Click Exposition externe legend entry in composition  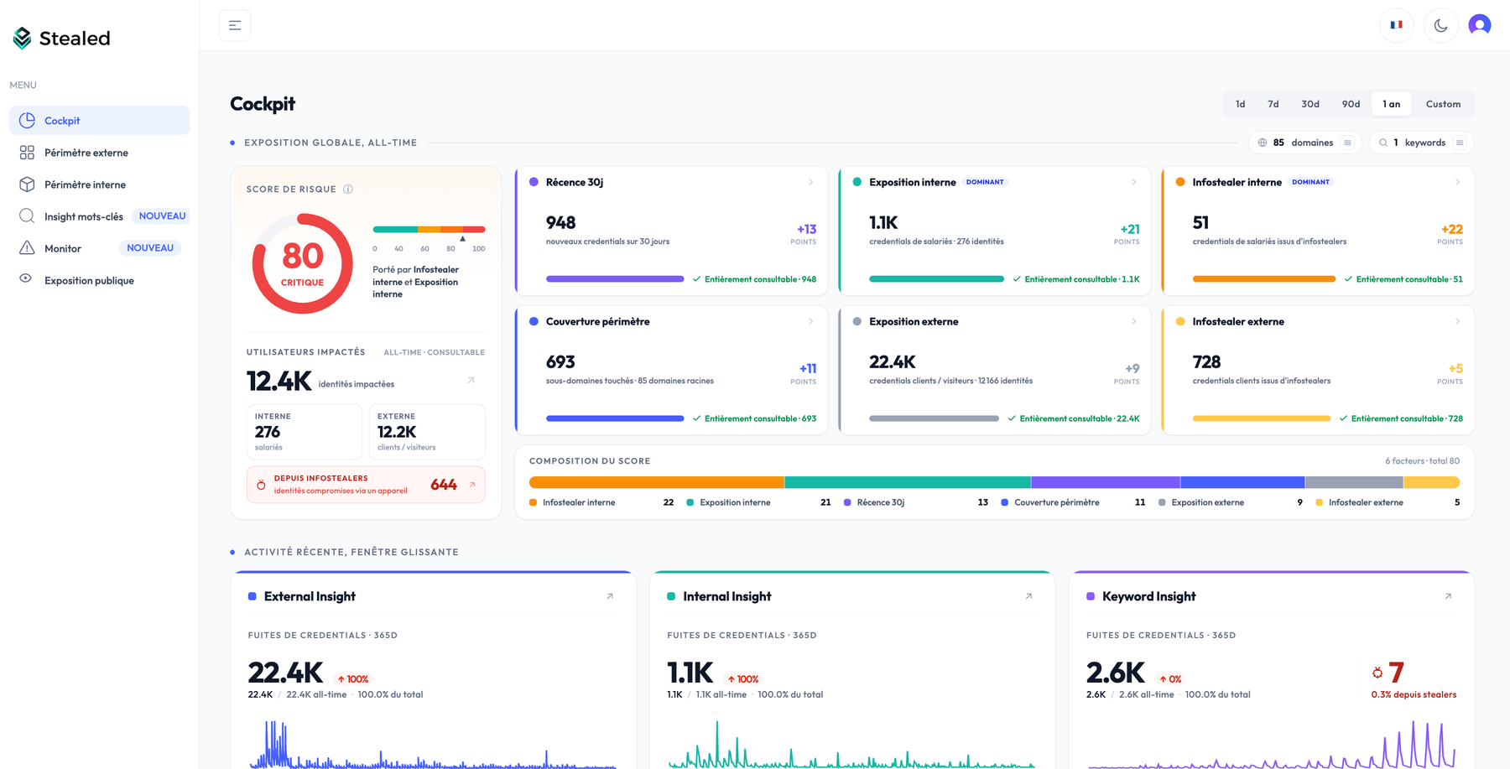[x=1230, y=502]
